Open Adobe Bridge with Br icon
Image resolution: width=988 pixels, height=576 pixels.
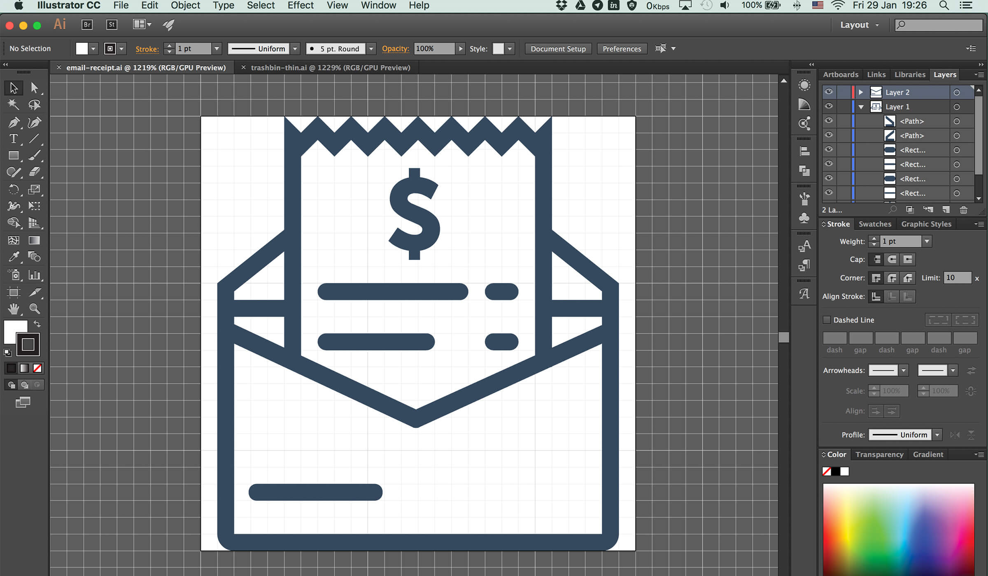(87, 25)
